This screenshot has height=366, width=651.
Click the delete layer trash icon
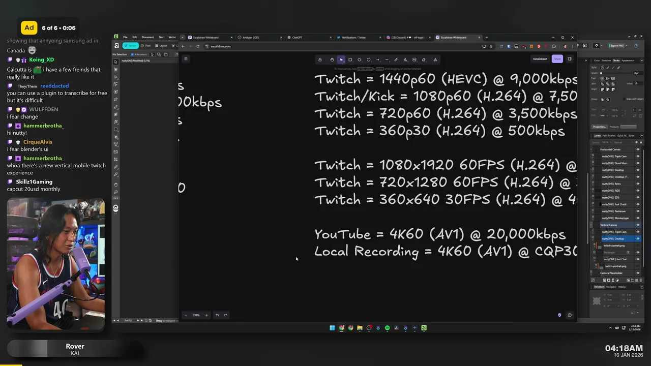click(640, 280)
